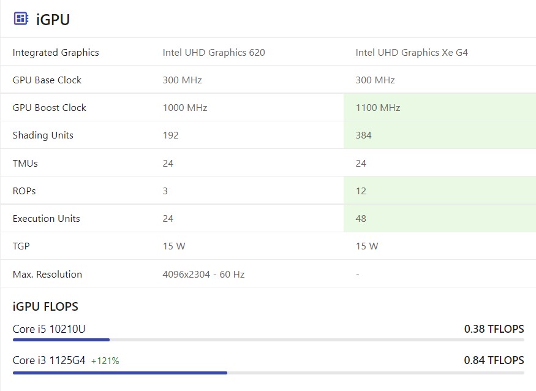Click the Core i5 10210U label
The image size is (536, 391).
(49, 329)
